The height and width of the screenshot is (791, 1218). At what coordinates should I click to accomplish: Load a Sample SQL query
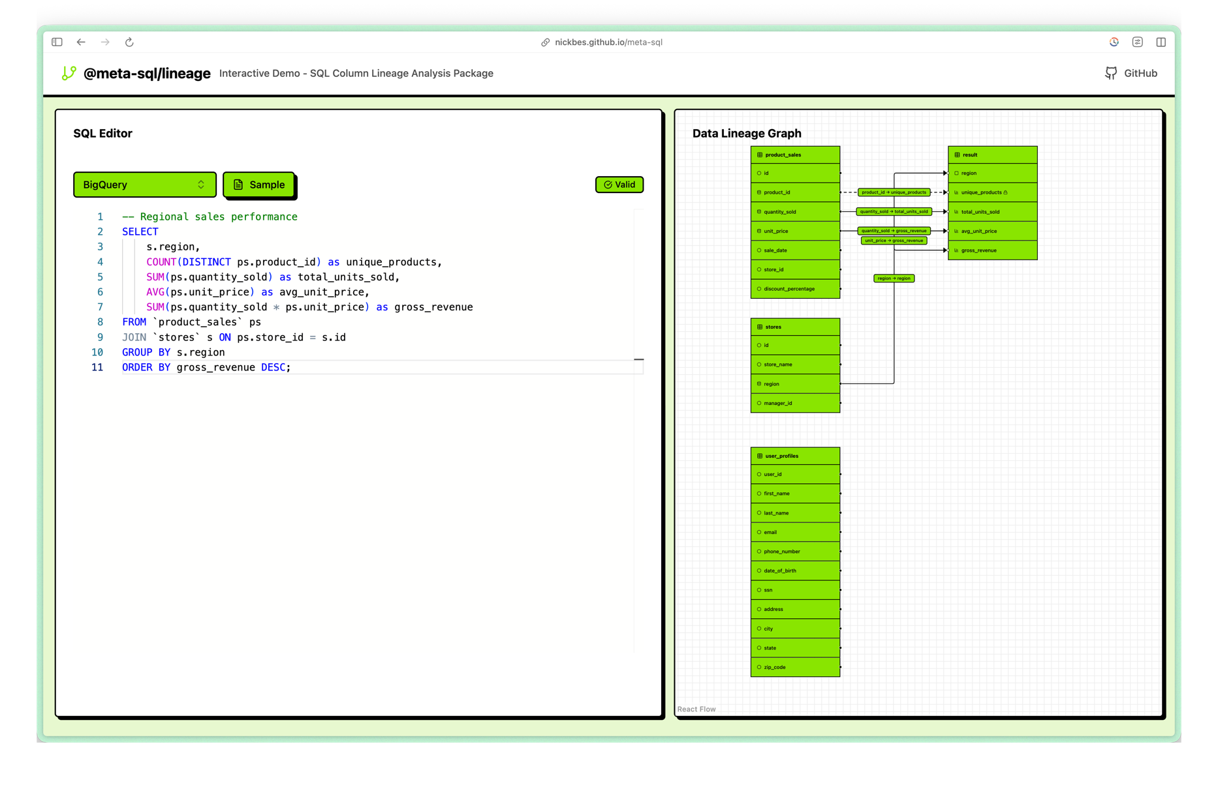tap(258, 185)
